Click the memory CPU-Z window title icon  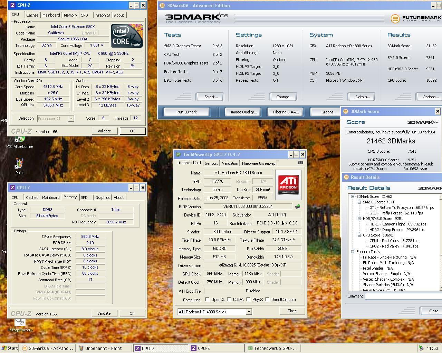coord(12,188)
